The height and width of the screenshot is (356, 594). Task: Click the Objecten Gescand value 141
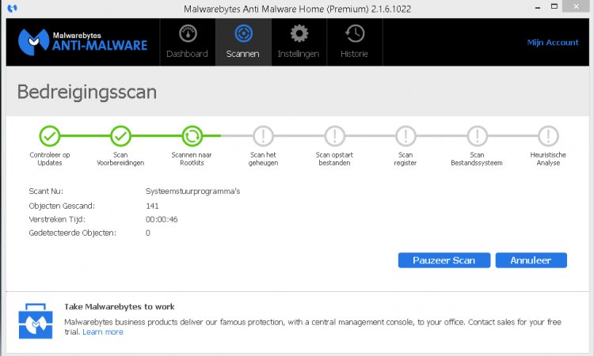(152, 206)
